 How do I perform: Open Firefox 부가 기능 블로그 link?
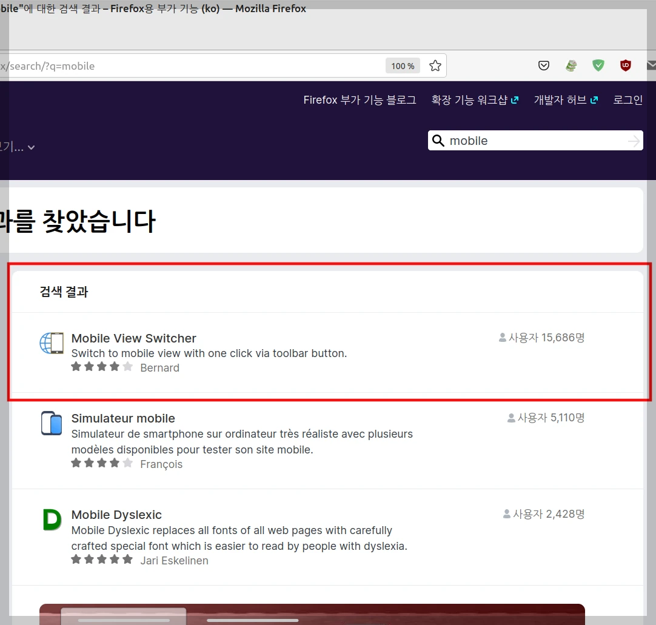point(360,100)
